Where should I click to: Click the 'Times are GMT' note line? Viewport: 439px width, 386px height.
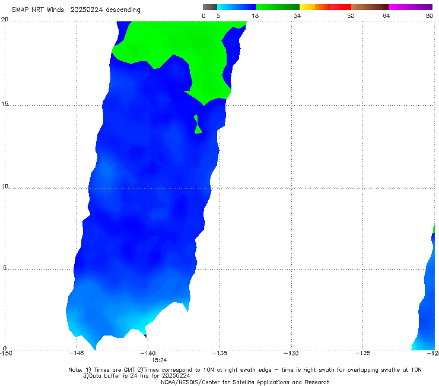[244, 370]
